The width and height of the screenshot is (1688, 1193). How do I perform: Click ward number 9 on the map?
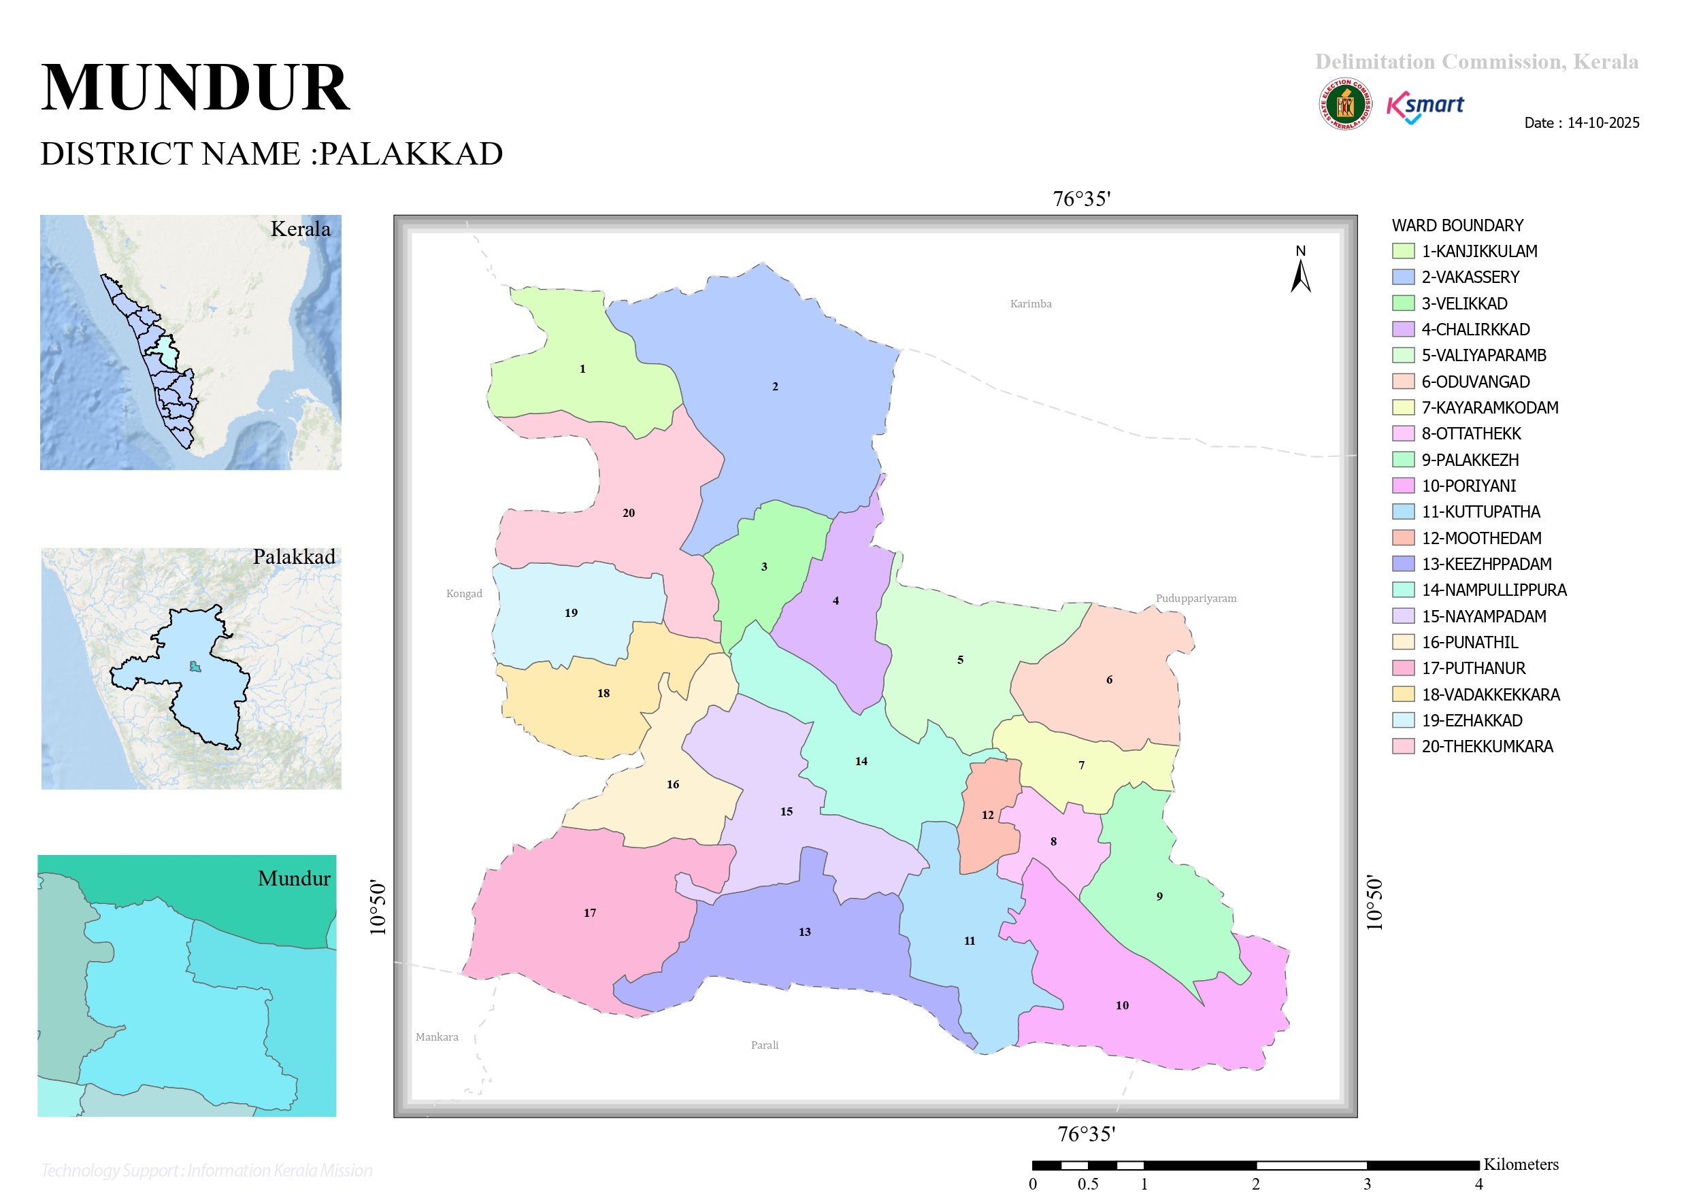tap(1159, 896)
